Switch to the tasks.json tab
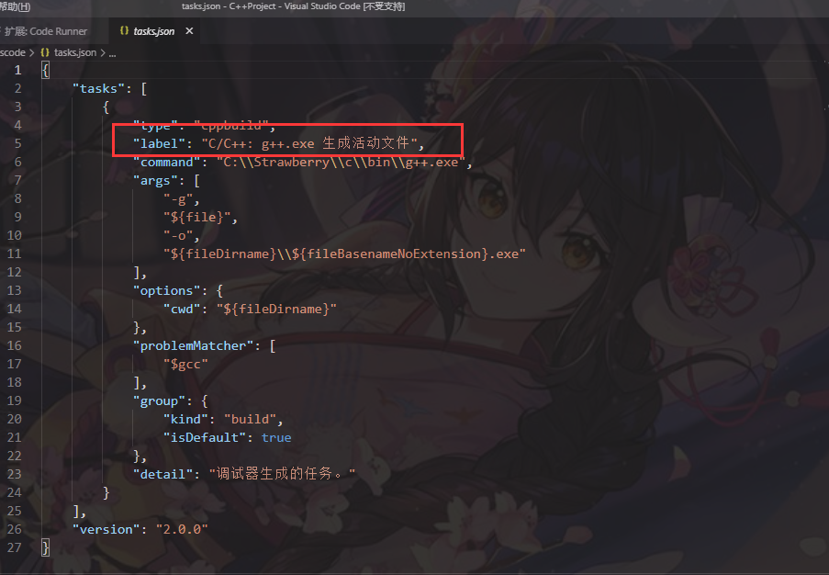 pos(154,31)
